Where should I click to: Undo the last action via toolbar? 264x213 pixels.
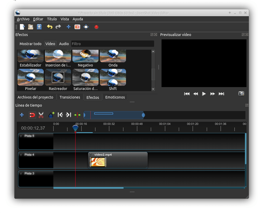[50, 27]
